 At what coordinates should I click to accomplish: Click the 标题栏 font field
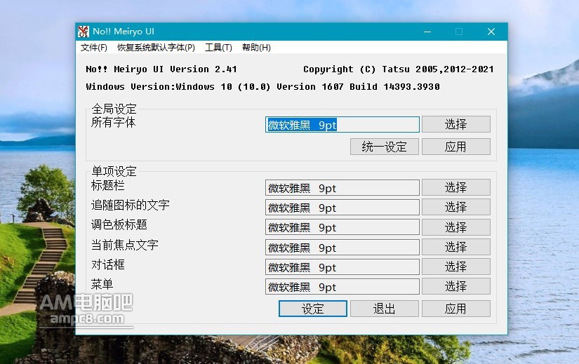(x=342, y=188)
